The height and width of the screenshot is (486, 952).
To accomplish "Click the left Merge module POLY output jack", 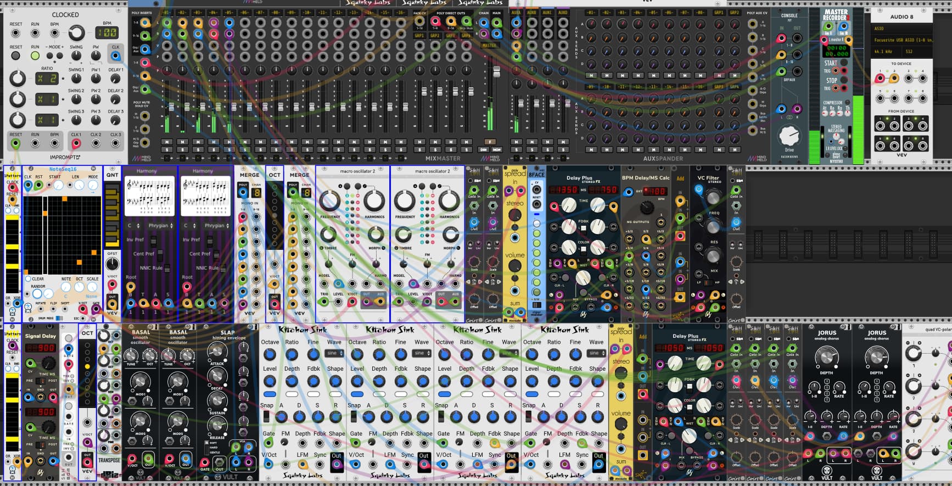I will (243, 193).
